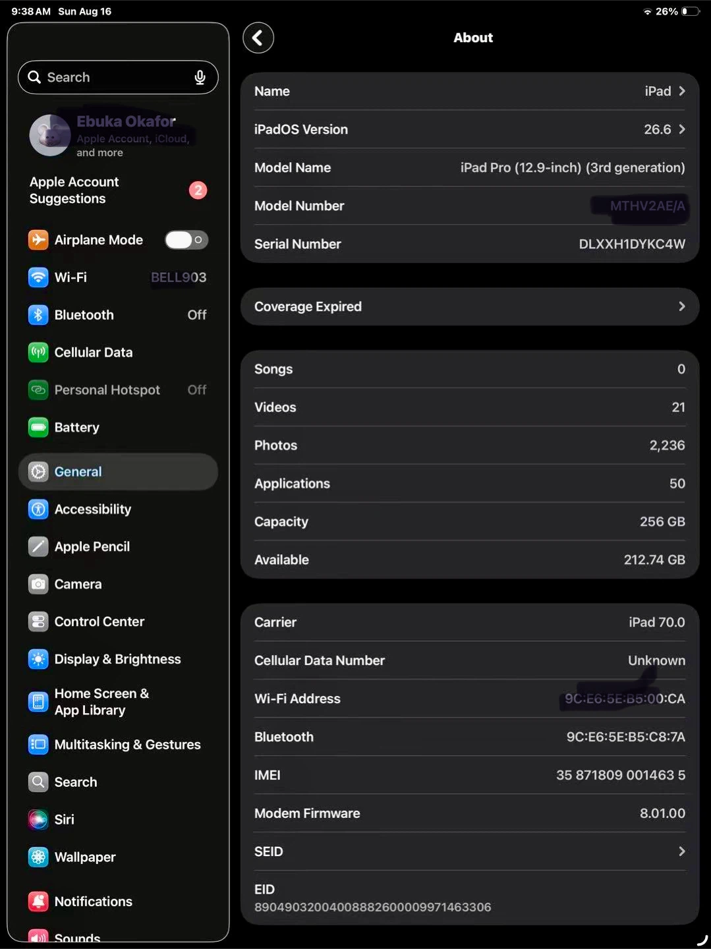
Task: Select the Wallpaper label
Action: 85,857
